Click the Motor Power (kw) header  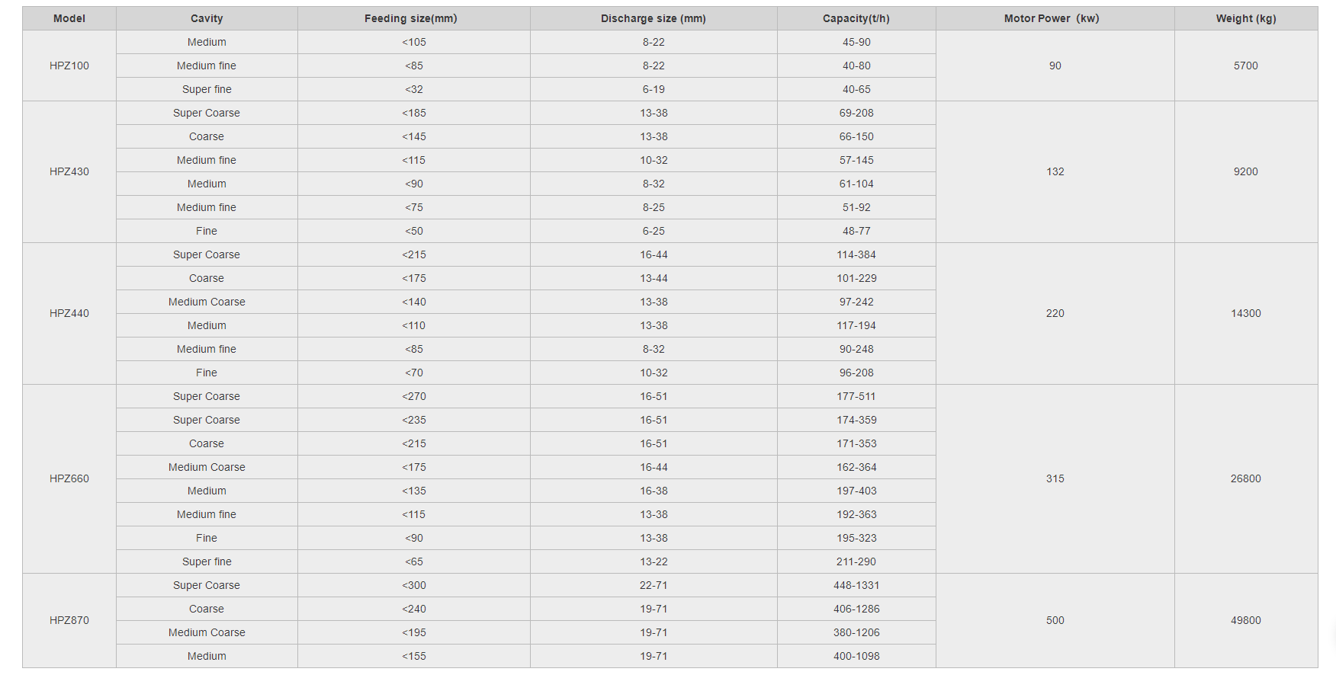point(1055,18)
